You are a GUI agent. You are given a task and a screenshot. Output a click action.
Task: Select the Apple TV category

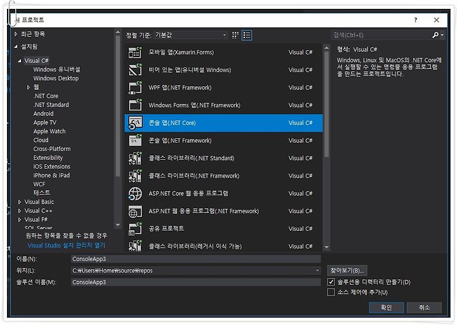point(44,122)
